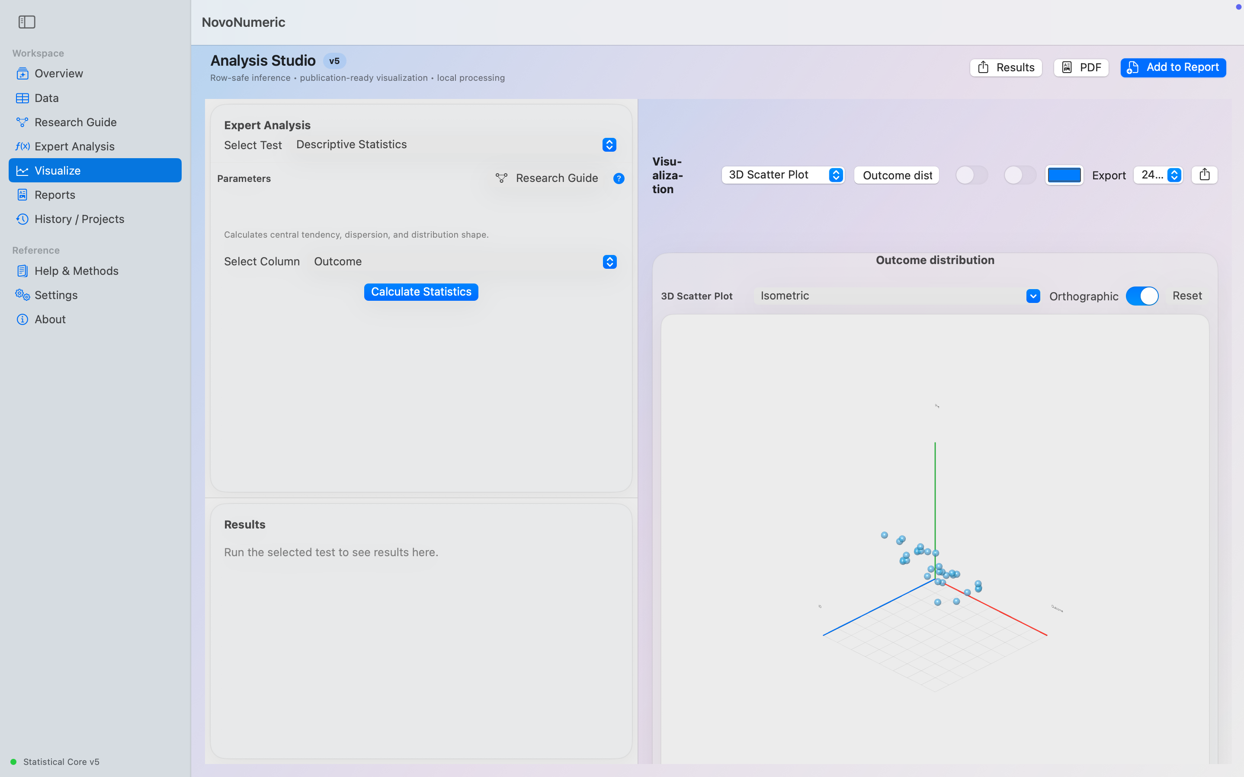Click the Visualize chart icon in the sidebar
Screen dimensions: 1244x777
coord(22,171)
